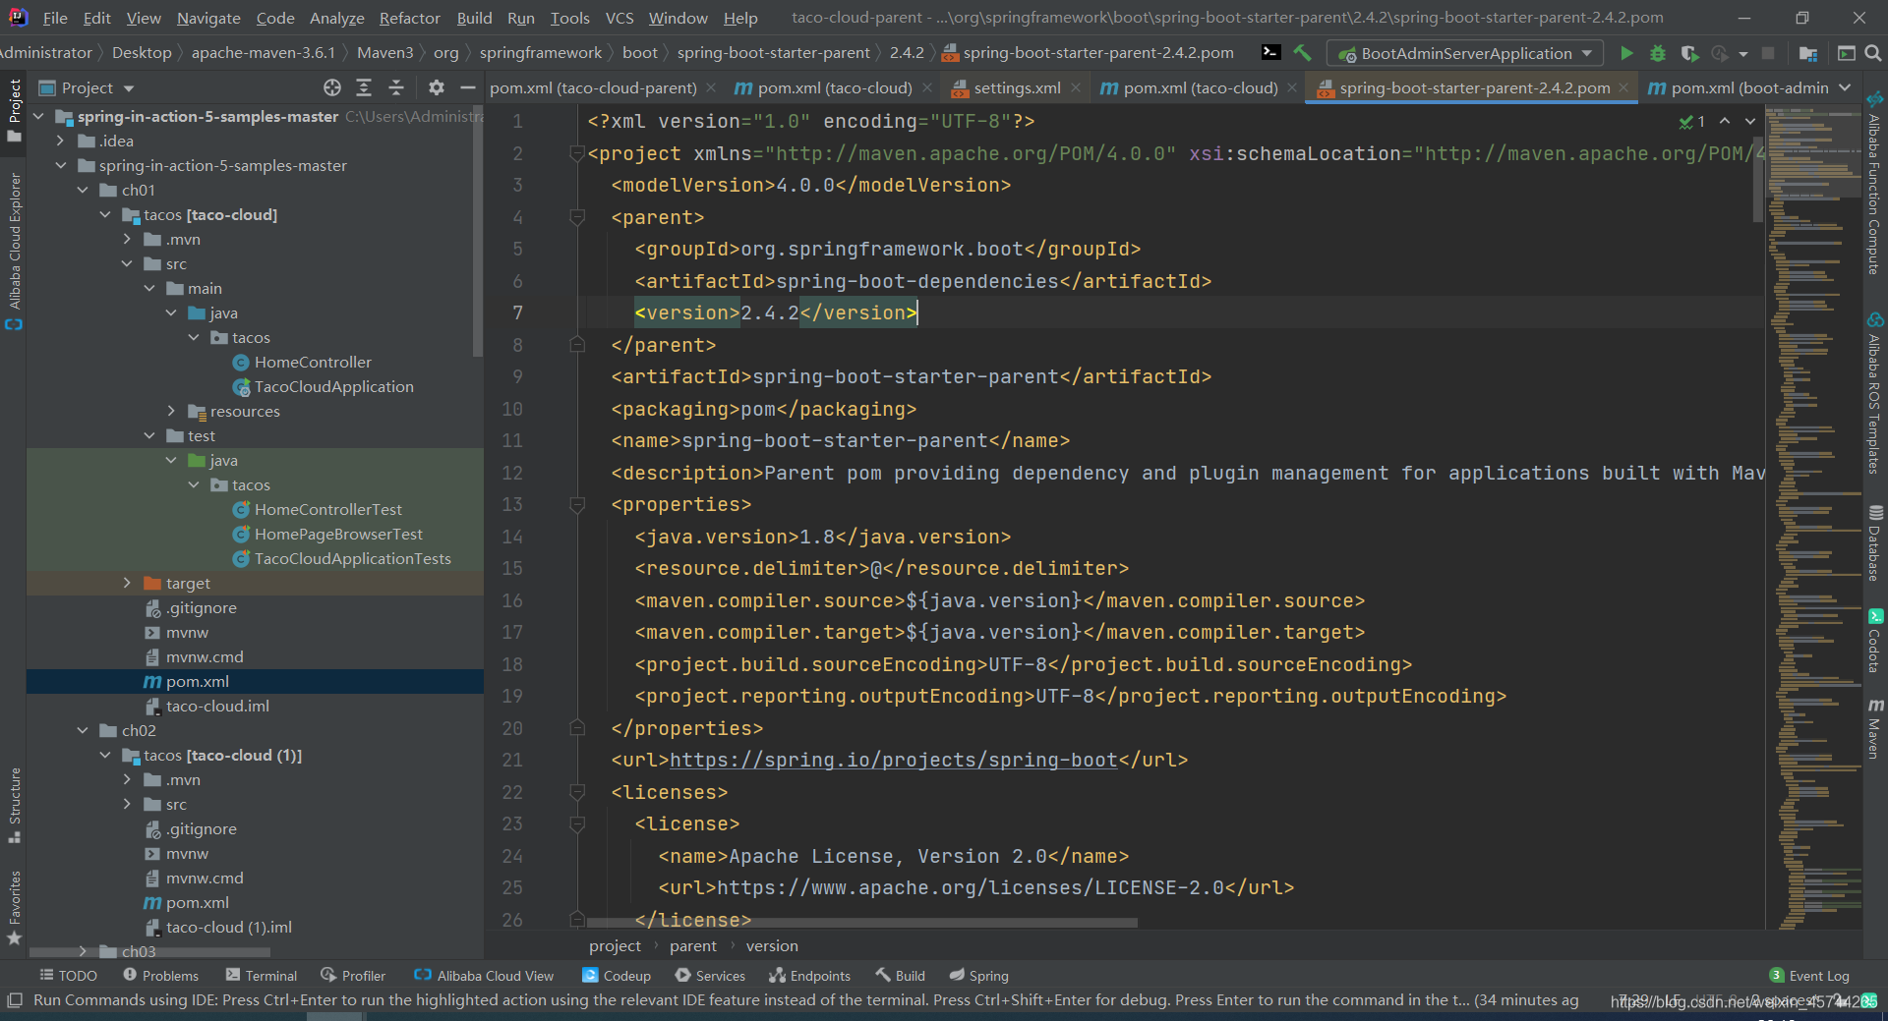1888x1021 pixels.
Task: Start debugging with the green bug icon
Action: pyautogui.click(x=1658, y=53)
